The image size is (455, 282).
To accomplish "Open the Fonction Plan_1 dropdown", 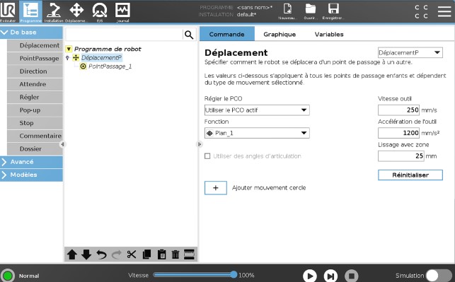I will tap(257, 133).
